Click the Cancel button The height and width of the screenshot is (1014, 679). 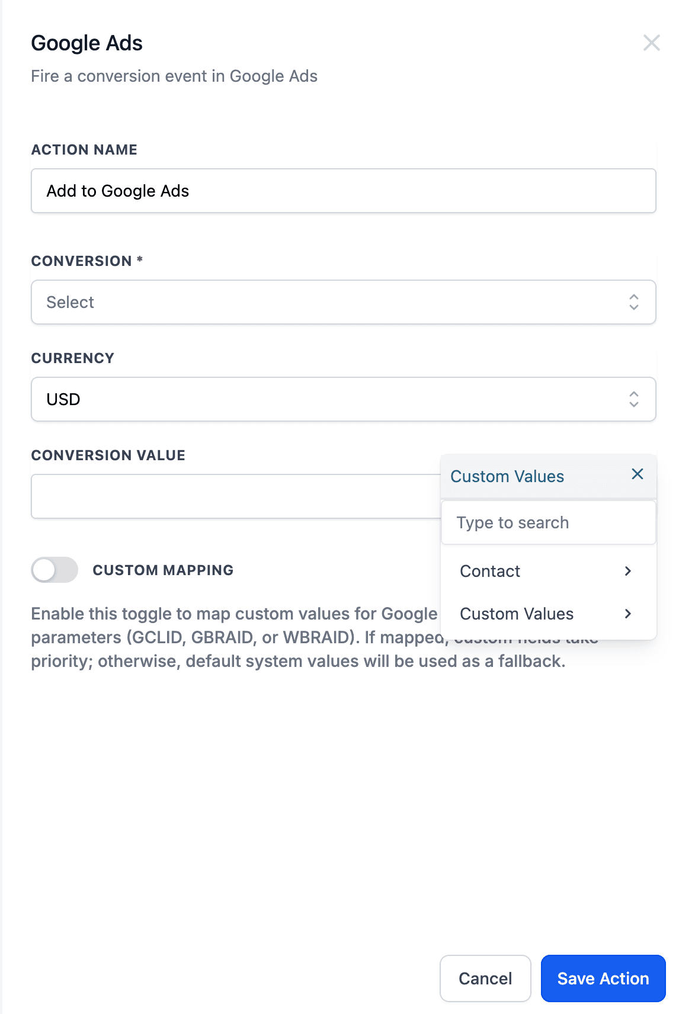485,978
